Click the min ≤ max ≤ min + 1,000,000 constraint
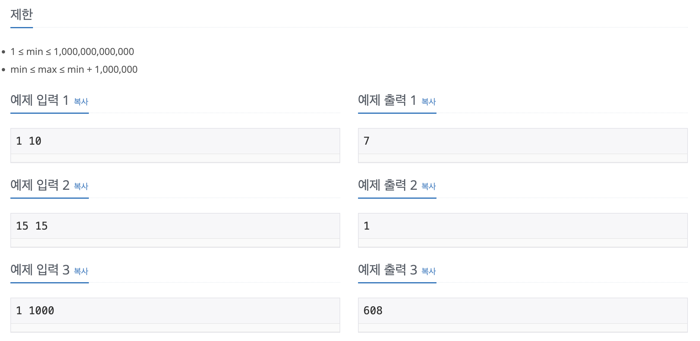Image resolution: width=700 pixels, height=341 pixels. (x=74, y=70)
